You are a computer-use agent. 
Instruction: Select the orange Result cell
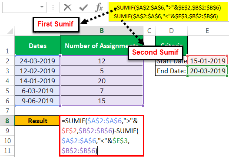click(x=37, y=121)
